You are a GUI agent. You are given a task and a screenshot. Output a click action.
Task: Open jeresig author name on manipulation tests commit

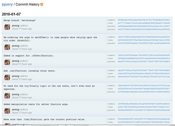(x=15, y=109)
